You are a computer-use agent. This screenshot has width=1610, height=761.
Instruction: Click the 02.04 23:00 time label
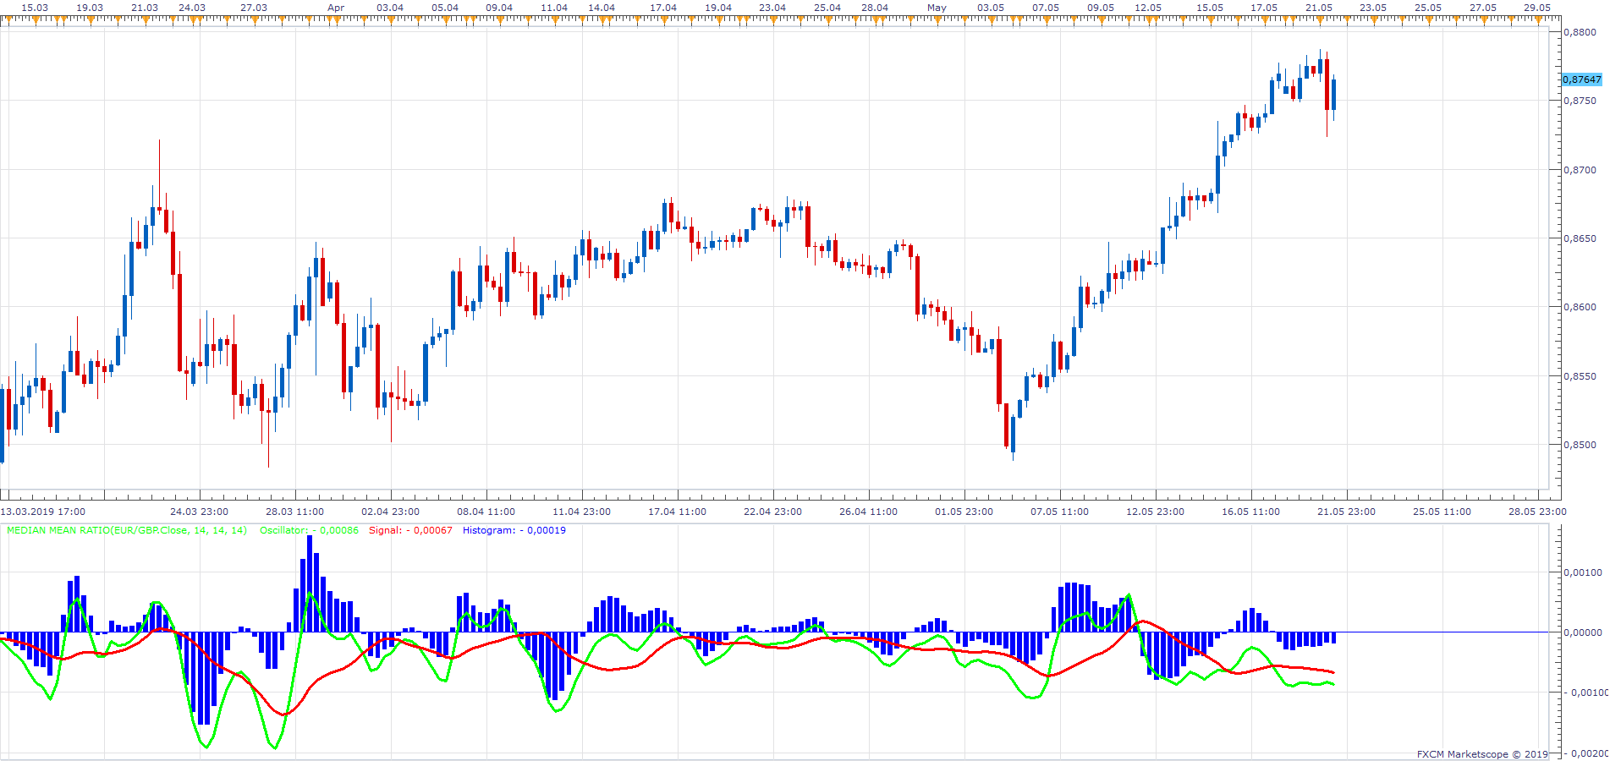(391, 512)
